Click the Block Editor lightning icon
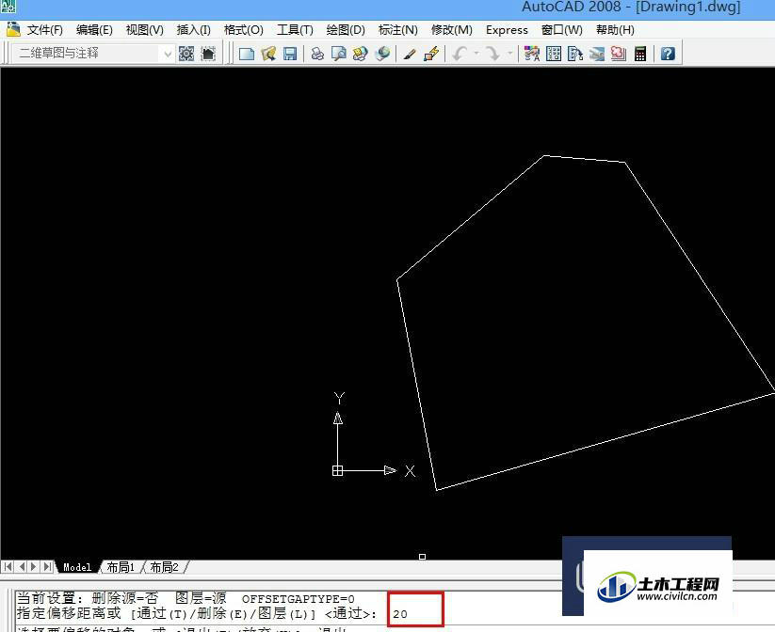The height and width of the screenshot is (632, 775). click(431, 54)
